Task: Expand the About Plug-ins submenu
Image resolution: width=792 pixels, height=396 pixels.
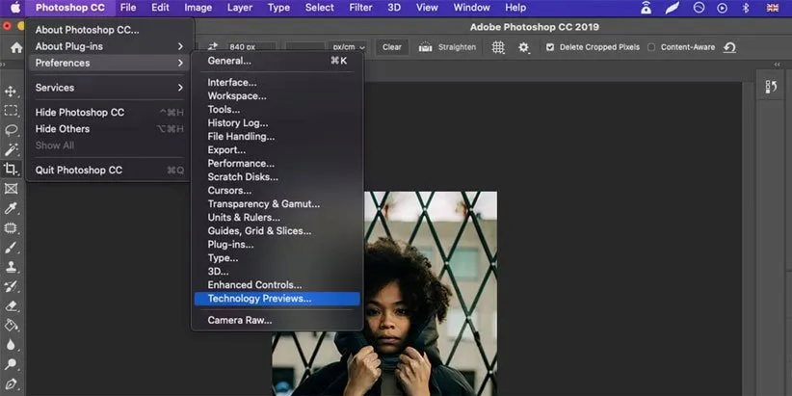Action: (x=109, y=46)
